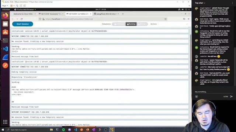Open the Firefox pocket/account toolbar icon
Image resolution: width=236 pixels, height=132 pixels.
point(184,19)
